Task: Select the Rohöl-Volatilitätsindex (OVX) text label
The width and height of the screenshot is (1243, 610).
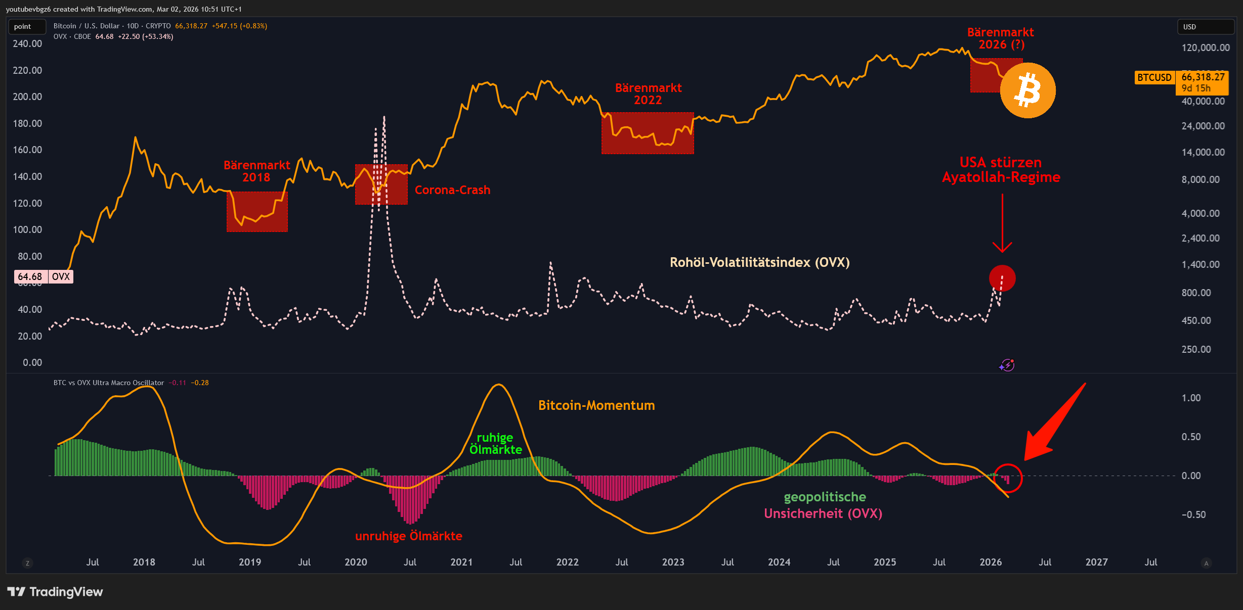Action: coord(760,262)
